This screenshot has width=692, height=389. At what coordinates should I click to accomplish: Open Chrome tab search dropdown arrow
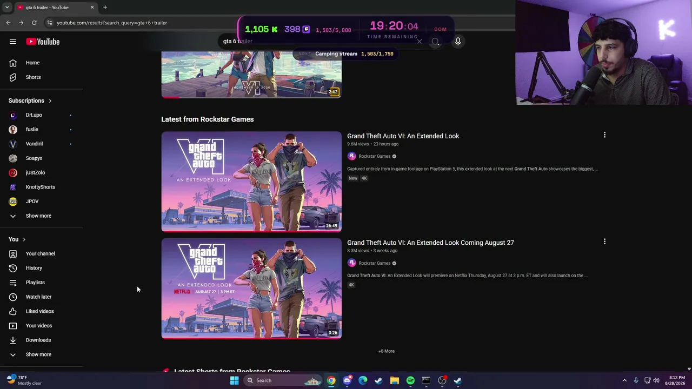tap(7, 8)
